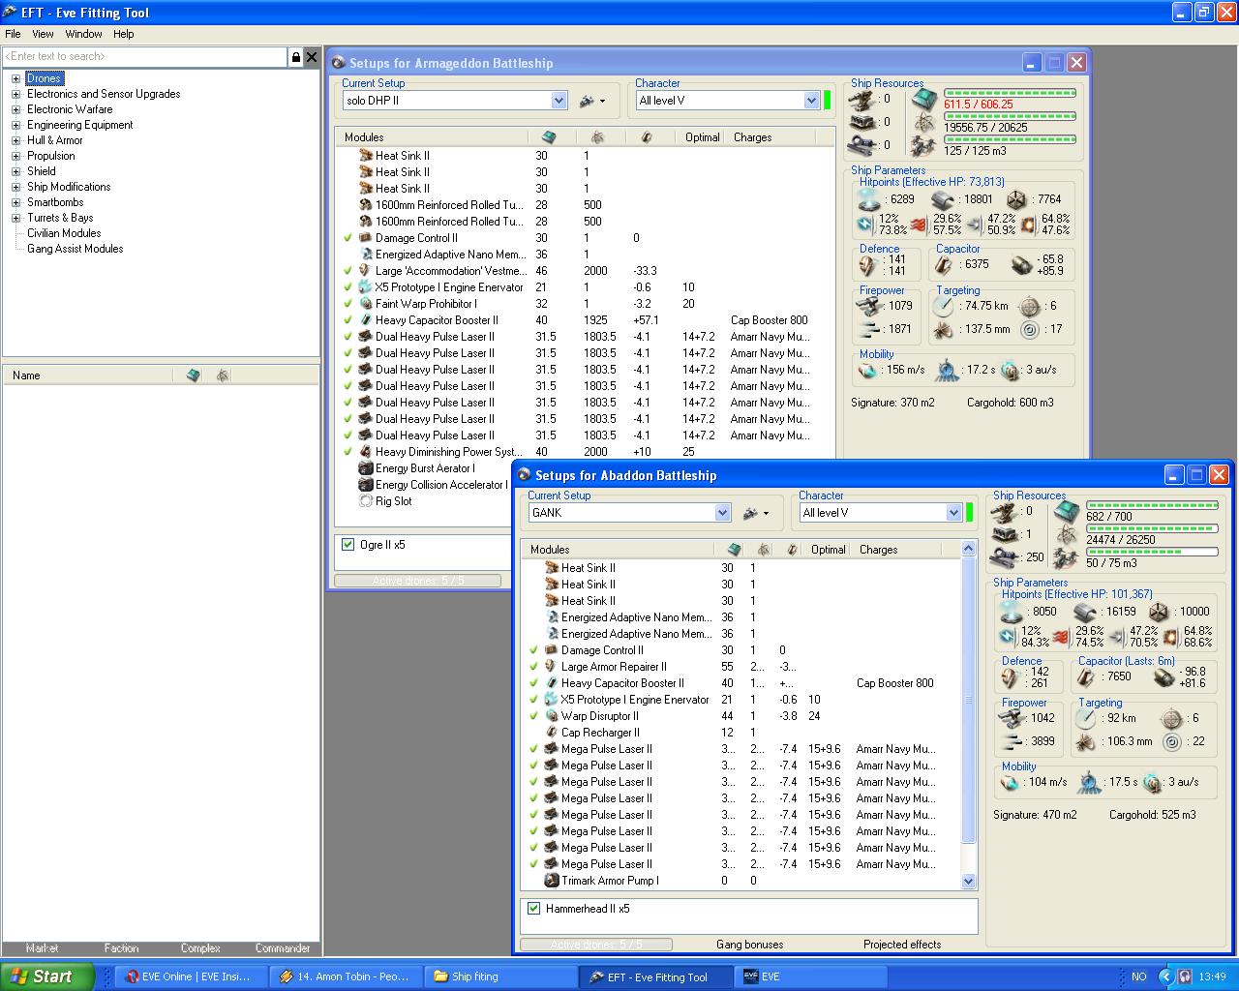Click the Heavy Capacitor Booster II icon in Armageddon

pyautogui.click(x=366, y=320)
